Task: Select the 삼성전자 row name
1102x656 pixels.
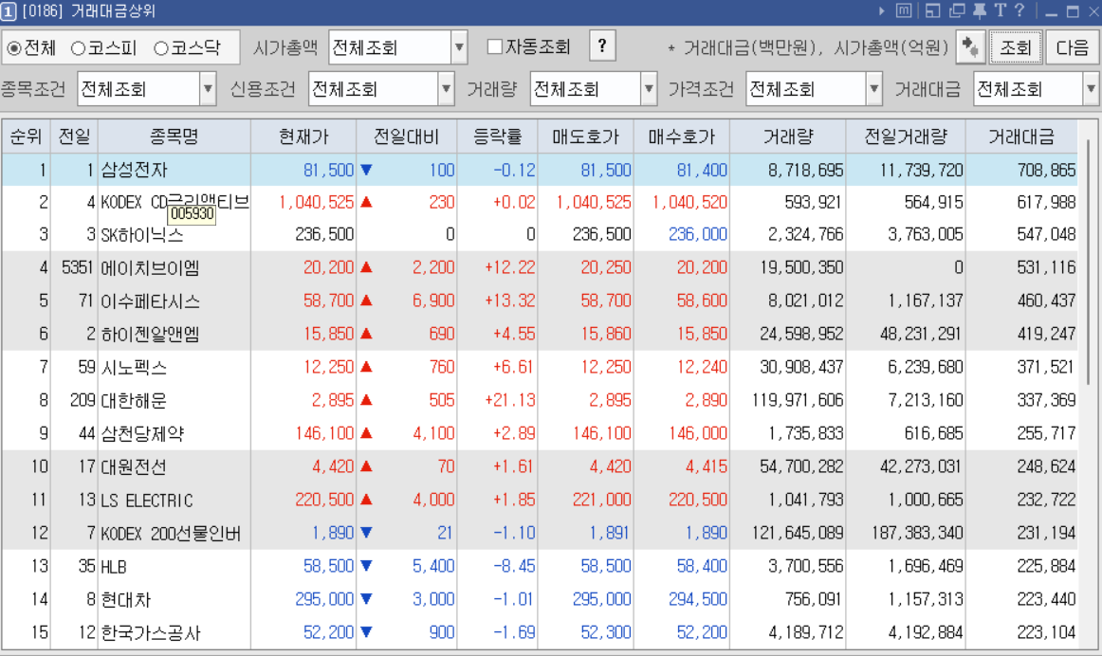Action: click(135, 170)
